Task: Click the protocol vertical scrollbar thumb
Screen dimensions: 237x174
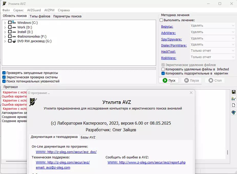Action: tap(228, 152)
